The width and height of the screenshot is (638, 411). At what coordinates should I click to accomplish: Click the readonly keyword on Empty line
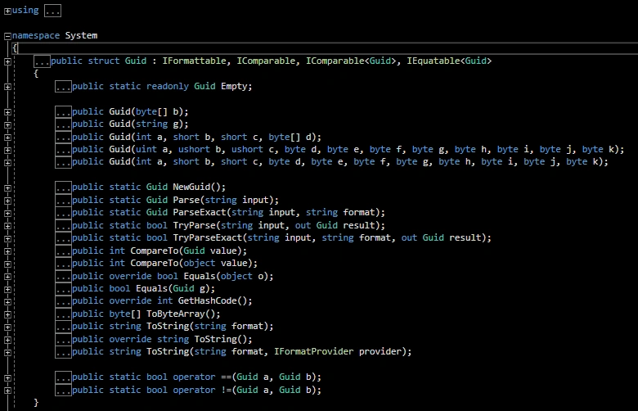pyautogui.click(x=168, y=86)
